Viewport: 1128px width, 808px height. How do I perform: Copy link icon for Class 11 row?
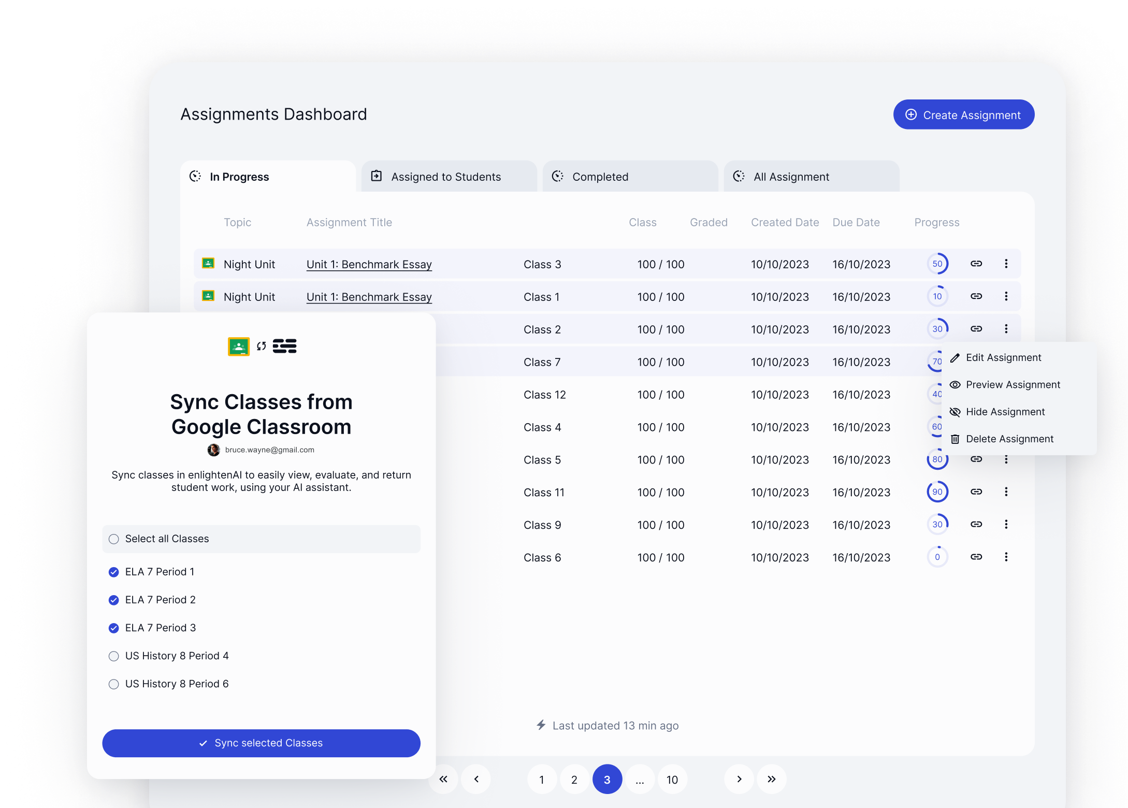coord(976,492)
